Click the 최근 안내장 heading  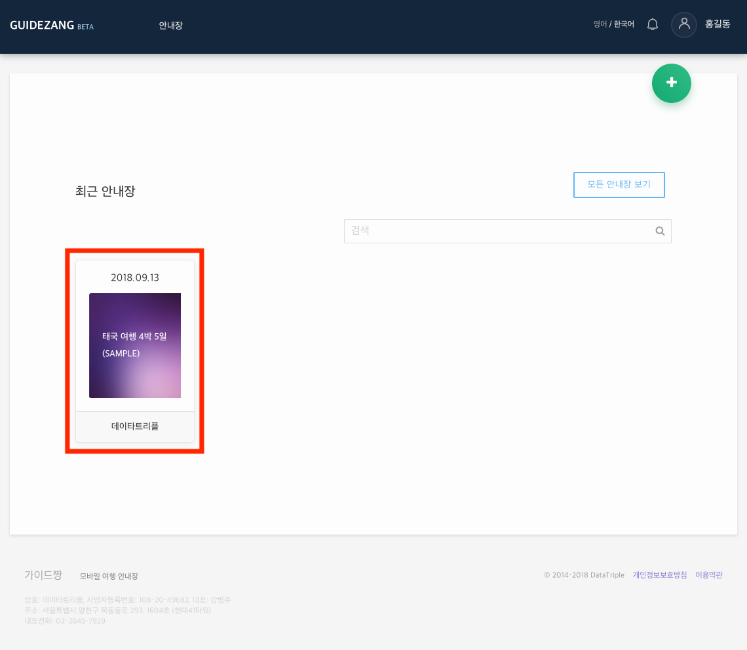click(x=105, y=192)
